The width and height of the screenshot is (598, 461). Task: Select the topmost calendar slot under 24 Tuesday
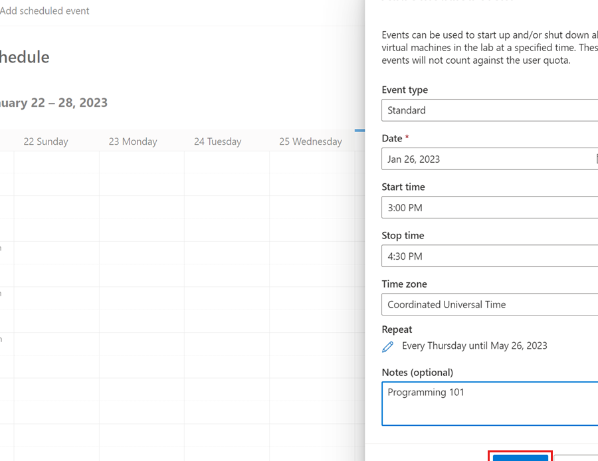coord(227,162)
